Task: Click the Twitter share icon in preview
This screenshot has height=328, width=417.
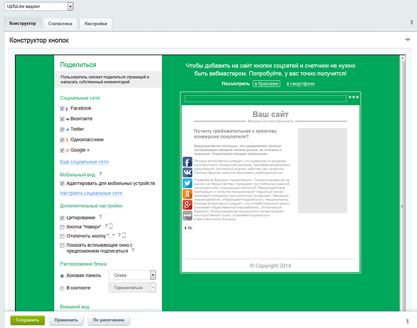Action: coord(187,183)
